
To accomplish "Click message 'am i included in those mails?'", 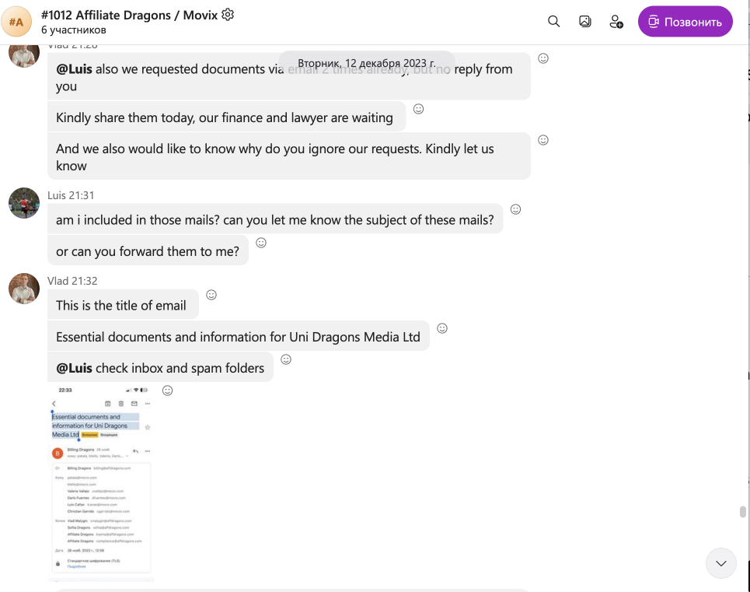I will click(x=275, y=219).
